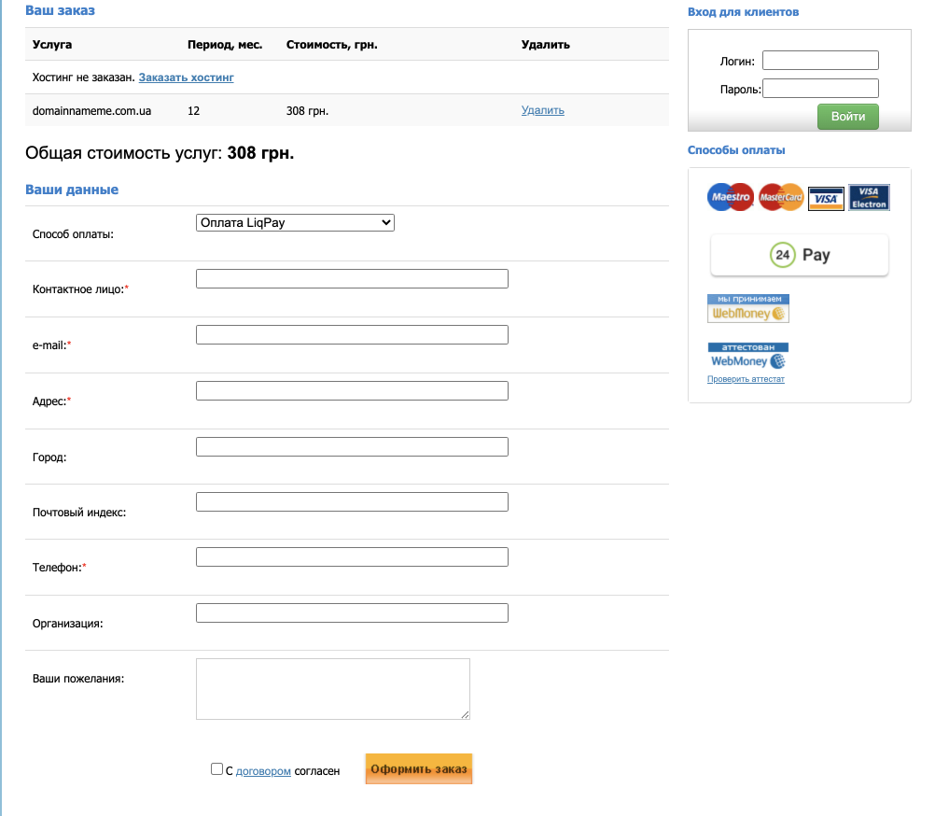Click the VISA Electron logo

click(x=869, y=197)
